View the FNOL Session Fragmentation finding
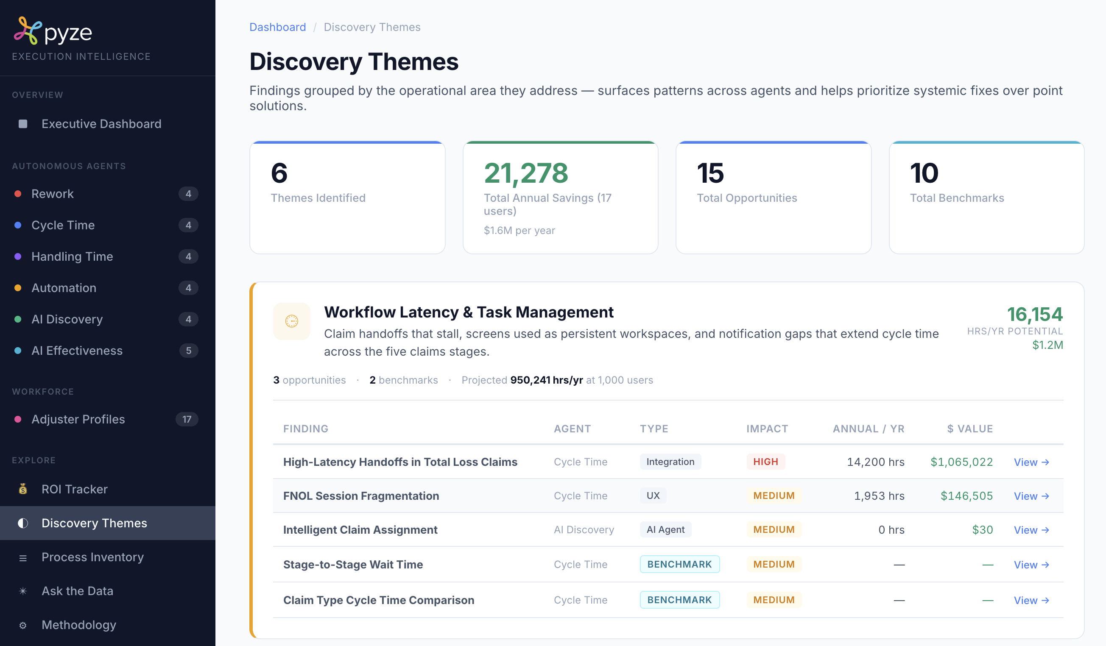The width and height of the screenshot is (1106, 646). click(x=1031, y=496)
